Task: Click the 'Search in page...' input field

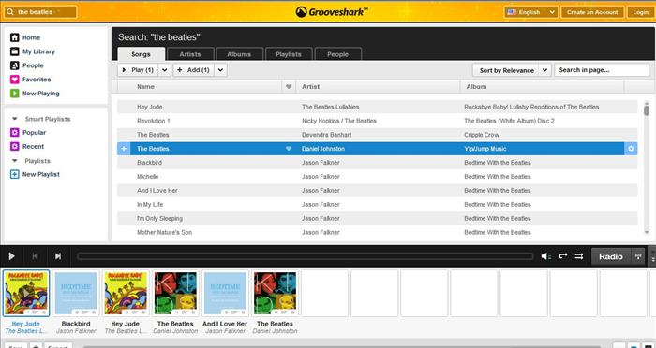Action: [602, 70]
